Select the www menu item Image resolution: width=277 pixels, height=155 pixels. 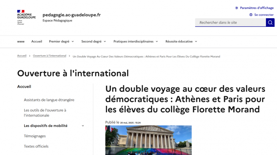coord(21,41)
